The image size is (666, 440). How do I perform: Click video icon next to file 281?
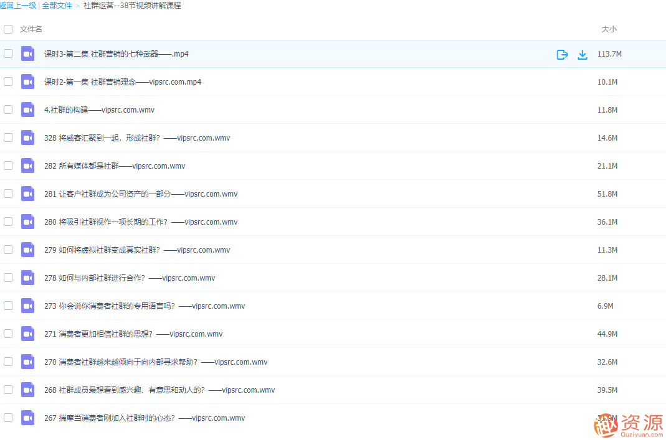(x=27, y=194)
